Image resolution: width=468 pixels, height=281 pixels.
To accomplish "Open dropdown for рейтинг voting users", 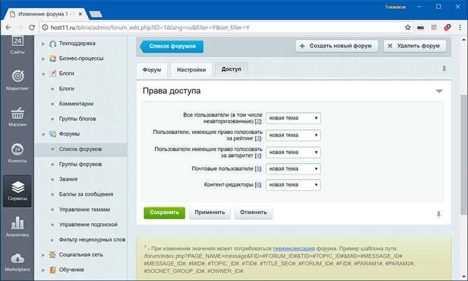I will (293, 135).
